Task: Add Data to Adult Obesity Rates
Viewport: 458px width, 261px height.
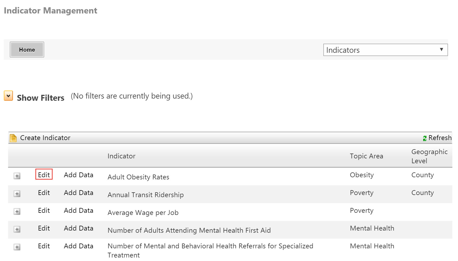Action: point(79,175)
